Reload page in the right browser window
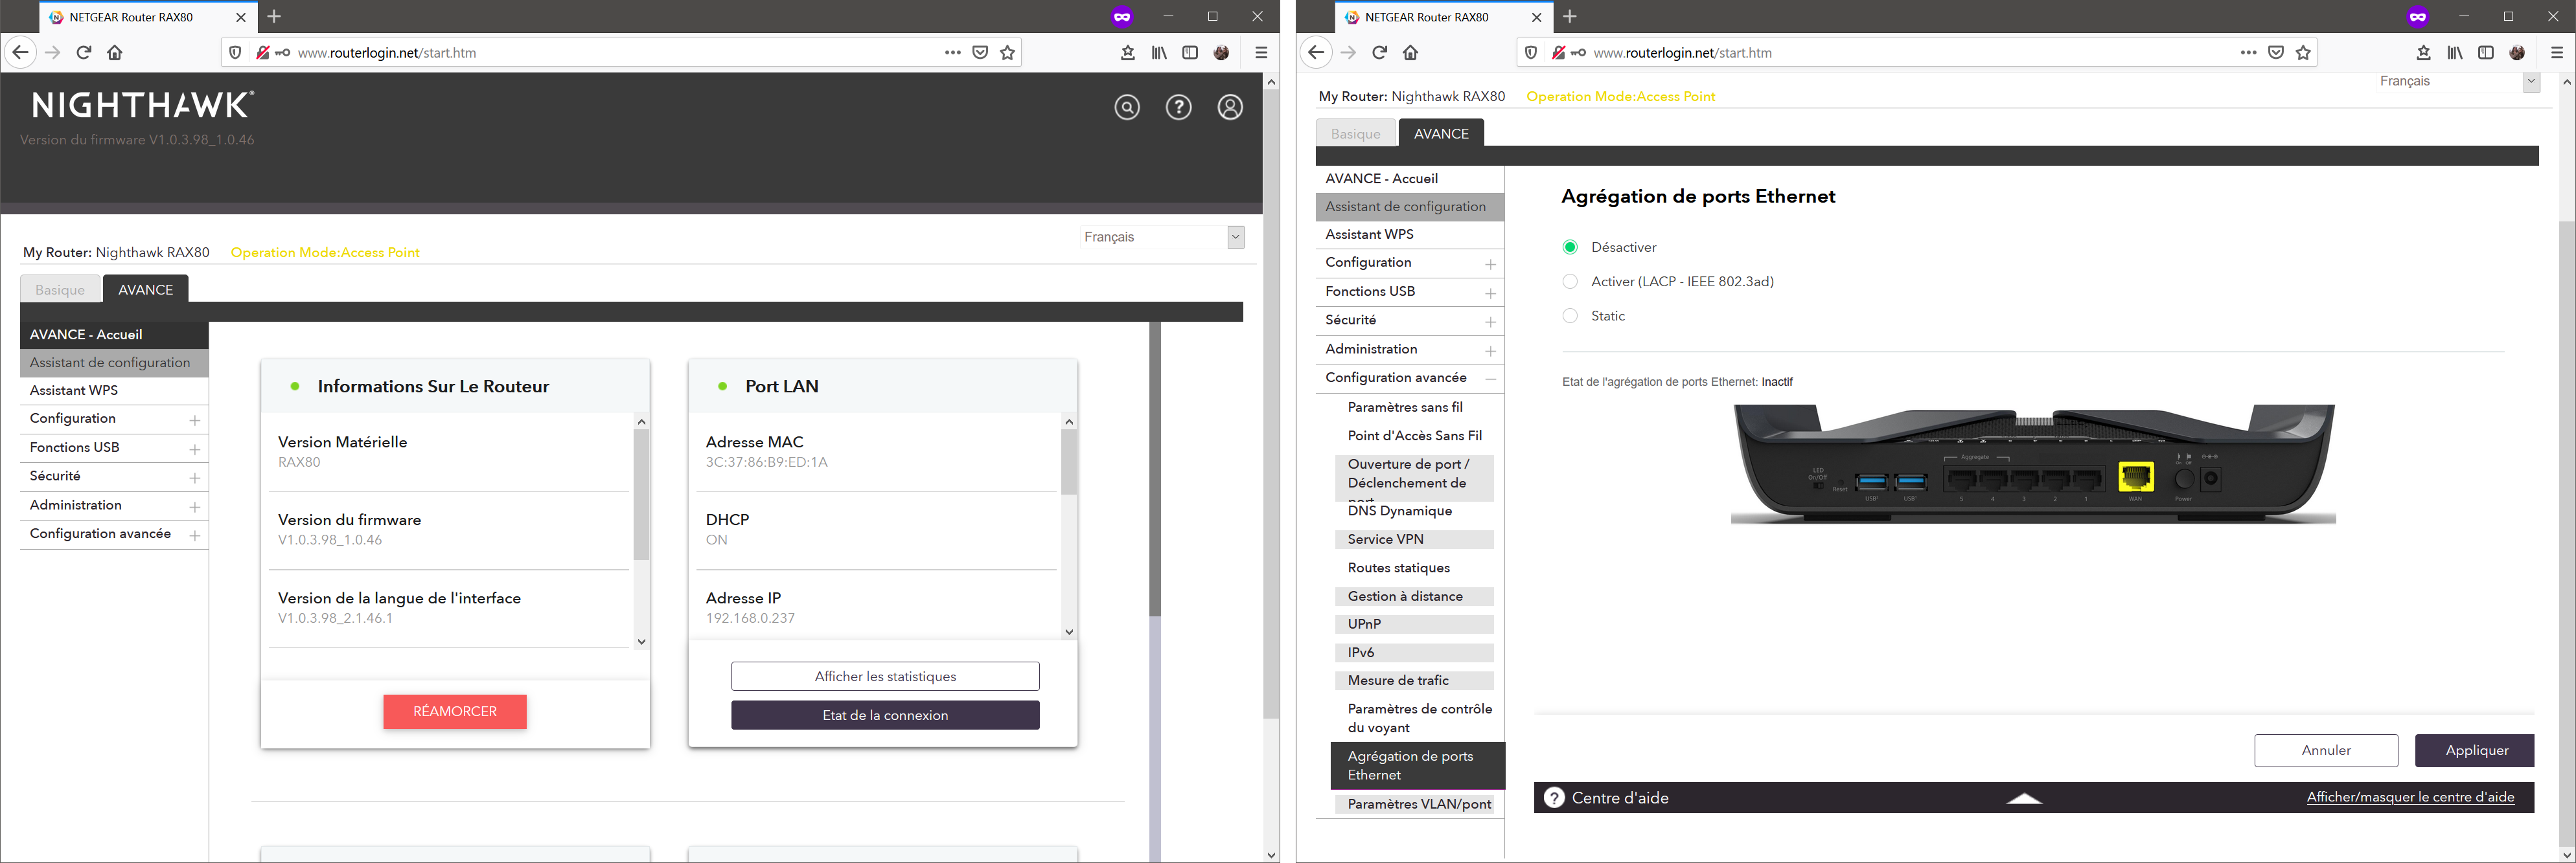Screen dimensions: 2576x863 [x=1379, y=53]
